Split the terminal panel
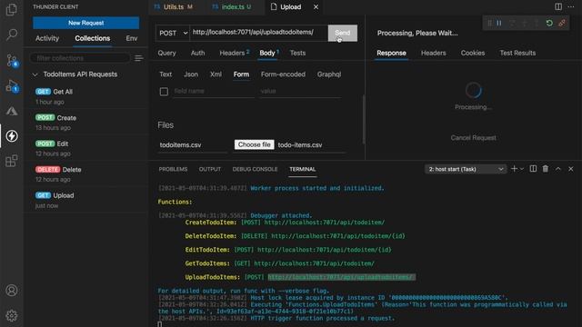This screenshot has width=582, height=327. (533, 169)
